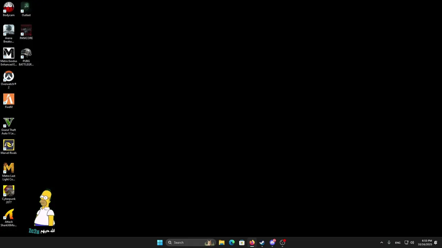This screenshot has height=248, width=442.
Task: Select the Cyberpunk 2077 desktop icon
Action: tap(9, 195)
